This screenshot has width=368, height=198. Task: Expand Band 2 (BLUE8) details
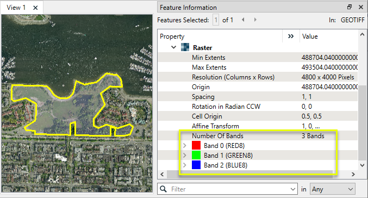click(185, 165)
